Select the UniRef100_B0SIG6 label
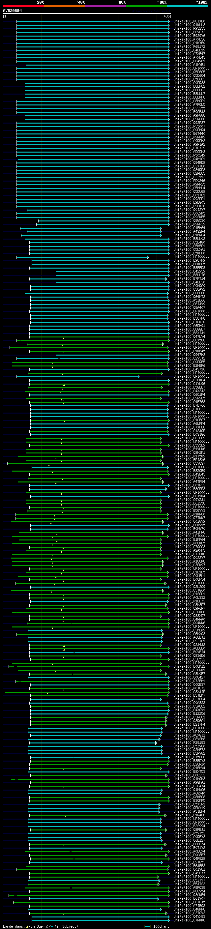Image resolution: width=211 pixels, height=929 pixels. coord(189,435)
